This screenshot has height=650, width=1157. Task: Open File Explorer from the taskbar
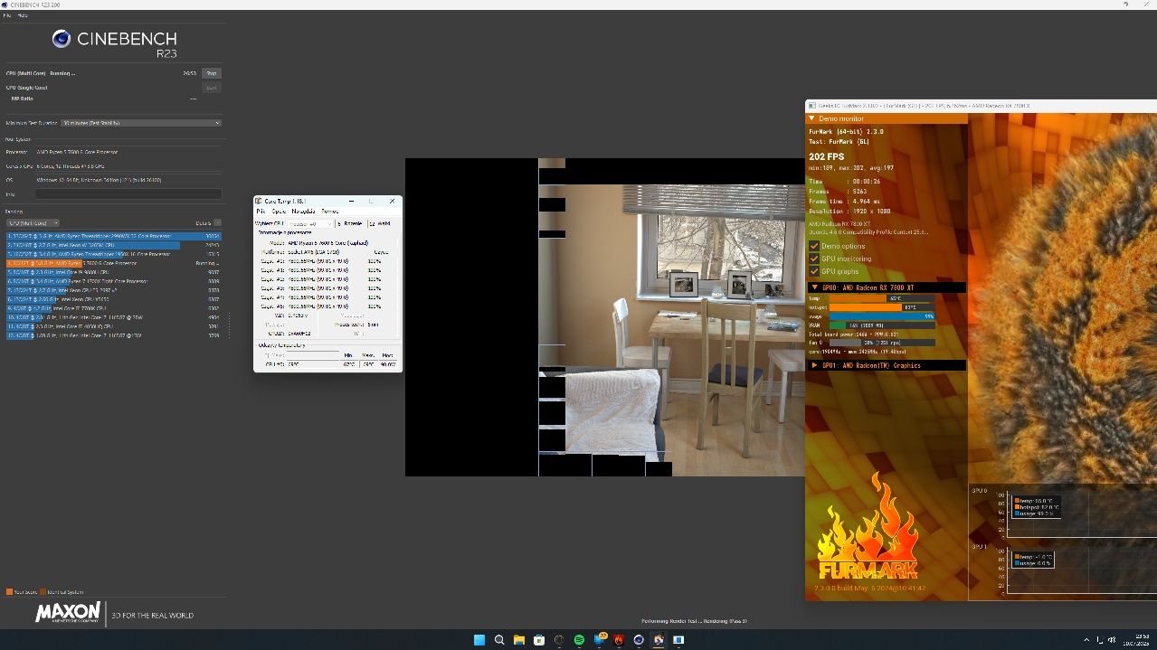[519, 640]
